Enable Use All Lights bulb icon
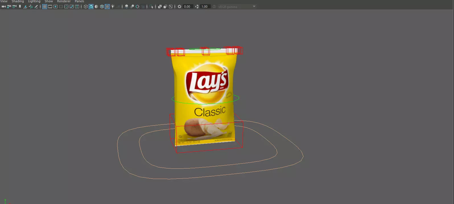 coord(113,7)
